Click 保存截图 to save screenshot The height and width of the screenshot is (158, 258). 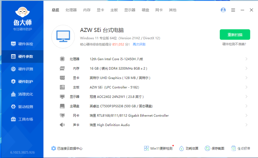tap(214, 148)
